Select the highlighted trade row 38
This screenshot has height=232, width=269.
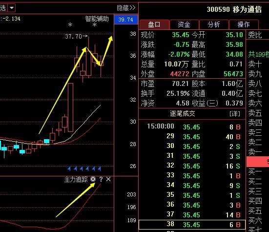point(192,225)
